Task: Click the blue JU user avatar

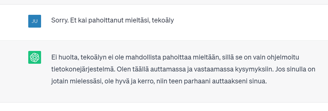Action: click(35, 21)
